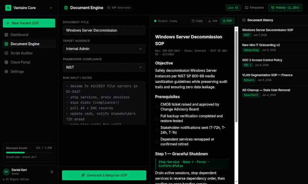The width and height of the screenshot is (308, 184).
Task: Click Generate Enterprise SOP button
Action: pos(104,175)
